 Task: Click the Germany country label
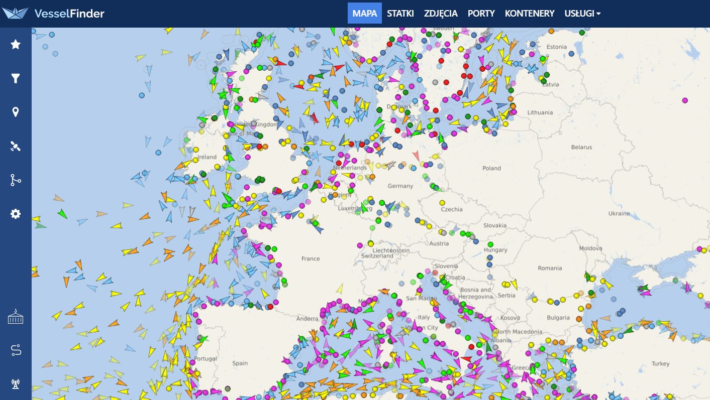[x=400, y=186]
